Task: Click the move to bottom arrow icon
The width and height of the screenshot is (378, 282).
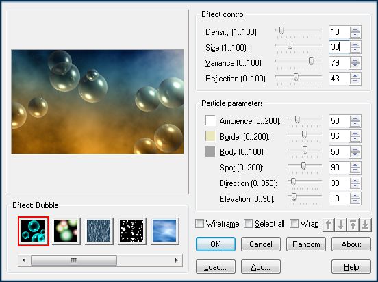Action: pos(366,225)
